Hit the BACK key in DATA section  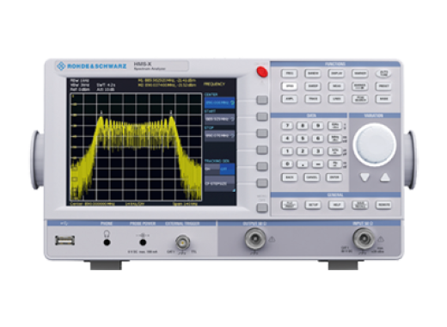coord(290,177)
